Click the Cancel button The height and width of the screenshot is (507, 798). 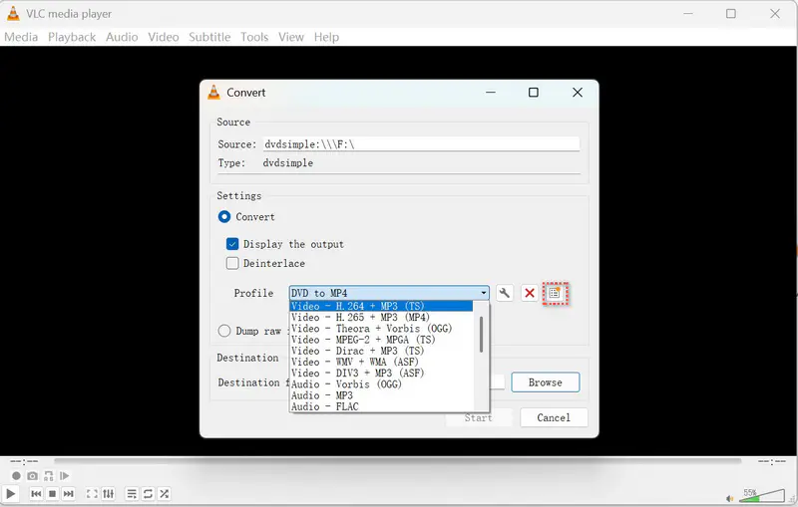click(x=554, y=417)
